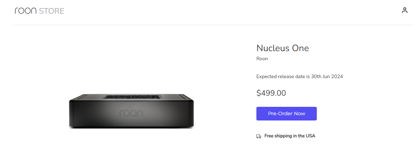419x145 pixels.
Task: Click the USA word in the shipping notice
Action: [x=310, y=136]
